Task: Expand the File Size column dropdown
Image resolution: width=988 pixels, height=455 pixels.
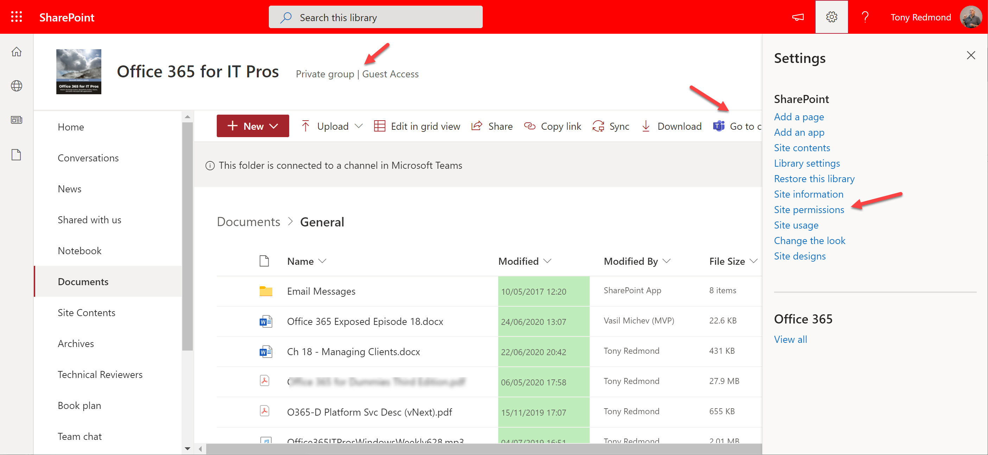Action: 753,261
